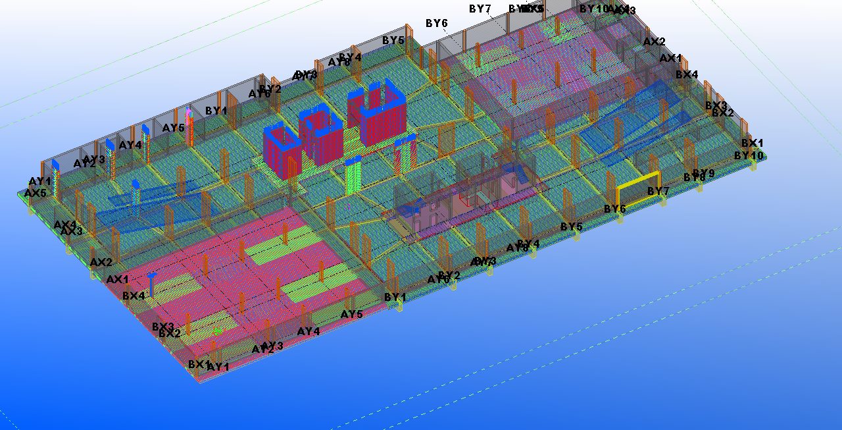Click the AX5 grid label

(36, 194)
